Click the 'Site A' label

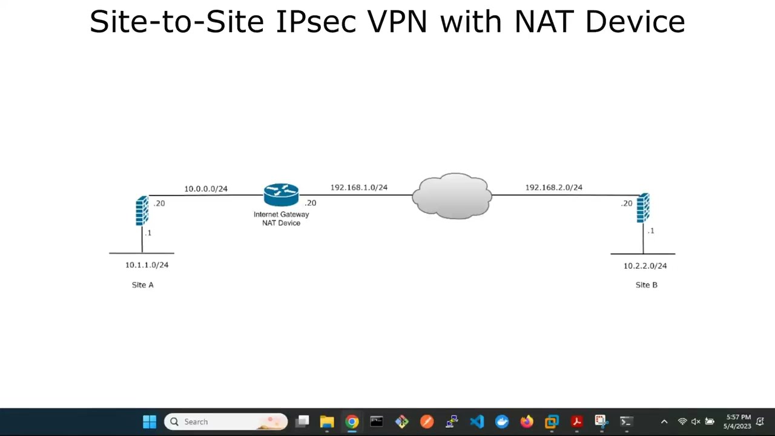pyautogui.click(x=143, y=285)
